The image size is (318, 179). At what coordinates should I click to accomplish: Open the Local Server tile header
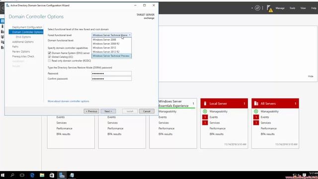(224, 103)
